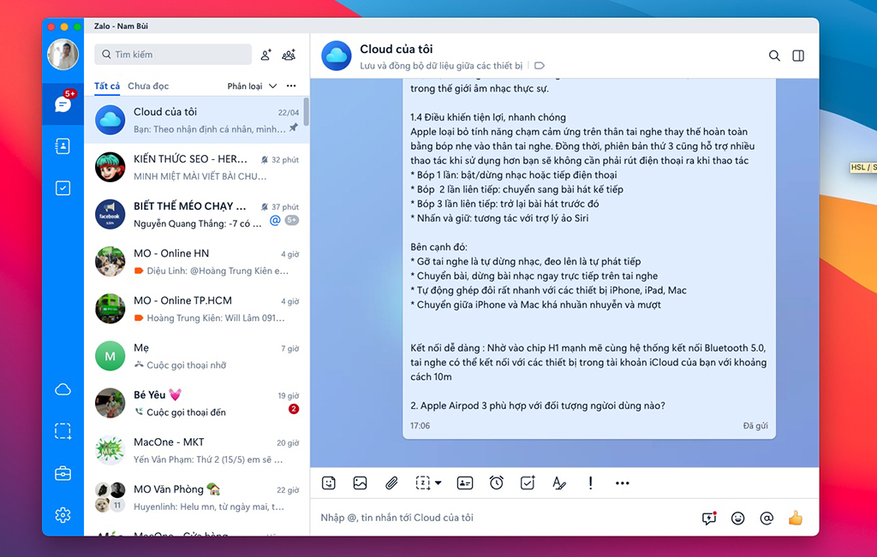Click the @ mention icon by input

coord(767,518)
